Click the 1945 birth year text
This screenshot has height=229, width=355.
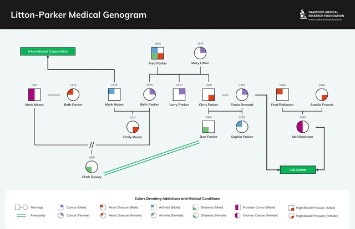point(158,44)
